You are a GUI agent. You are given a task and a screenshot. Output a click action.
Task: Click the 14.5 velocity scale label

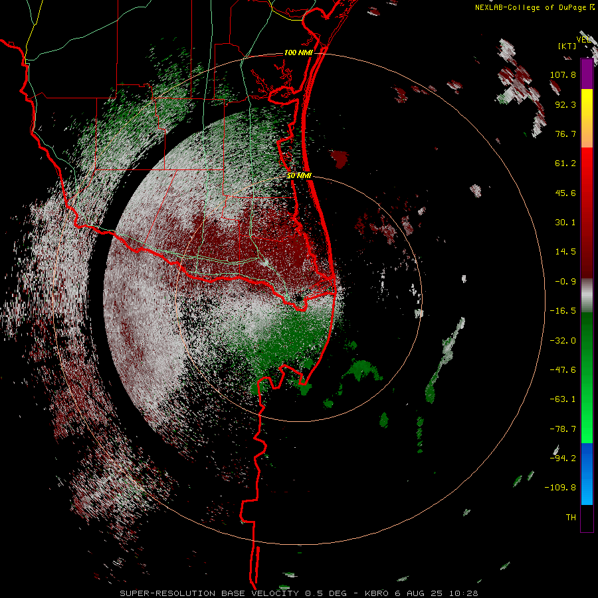pos(565,252)
